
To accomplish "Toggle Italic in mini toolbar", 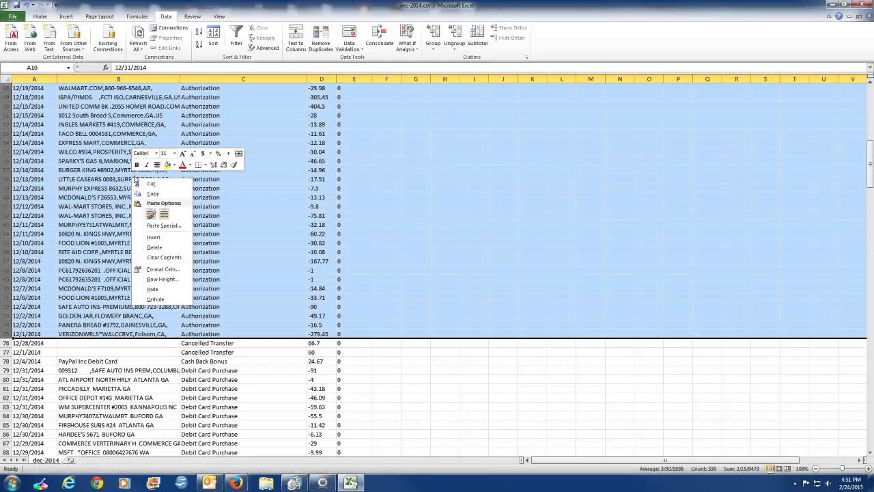I will pyautogui.click(x=146, y=165).
